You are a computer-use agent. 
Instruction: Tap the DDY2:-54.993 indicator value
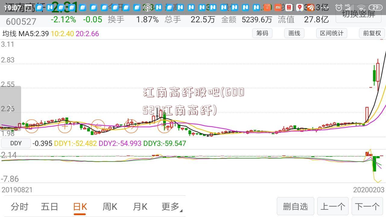(x=120, y=143)
